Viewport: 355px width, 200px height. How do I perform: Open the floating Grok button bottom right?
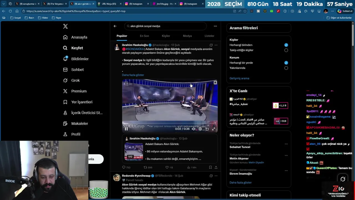[343, 179]
